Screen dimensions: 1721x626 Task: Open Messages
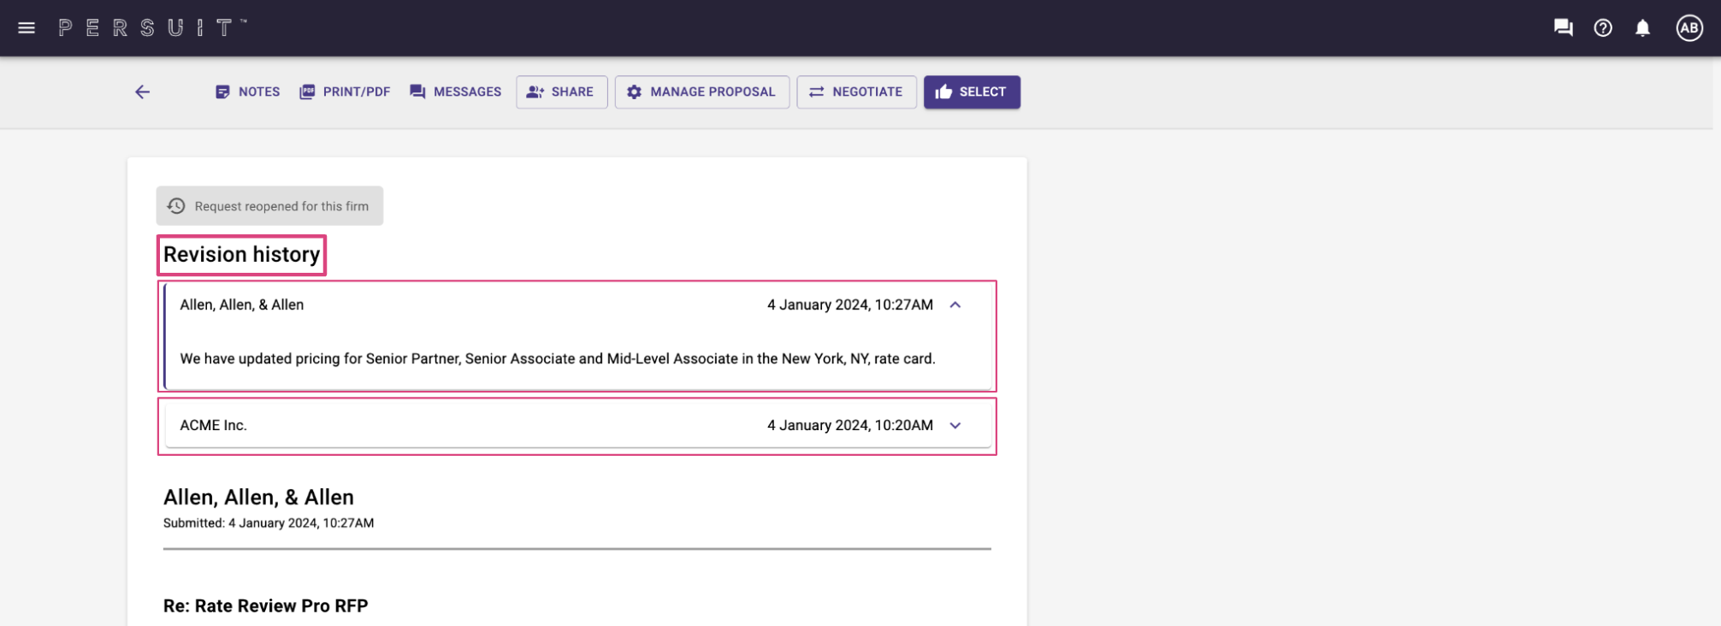[455, 92]
